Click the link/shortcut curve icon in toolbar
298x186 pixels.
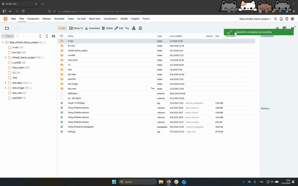pos(127,28)
